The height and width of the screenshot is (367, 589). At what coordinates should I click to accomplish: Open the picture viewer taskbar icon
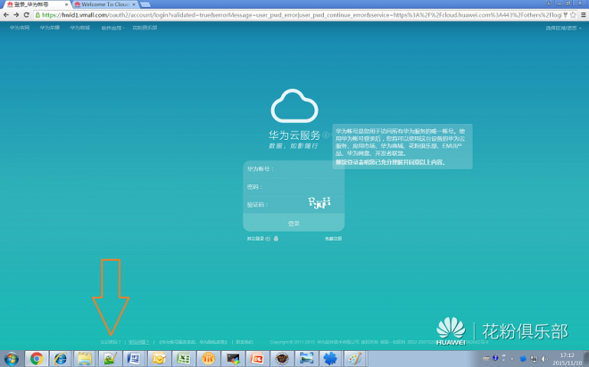306,359
